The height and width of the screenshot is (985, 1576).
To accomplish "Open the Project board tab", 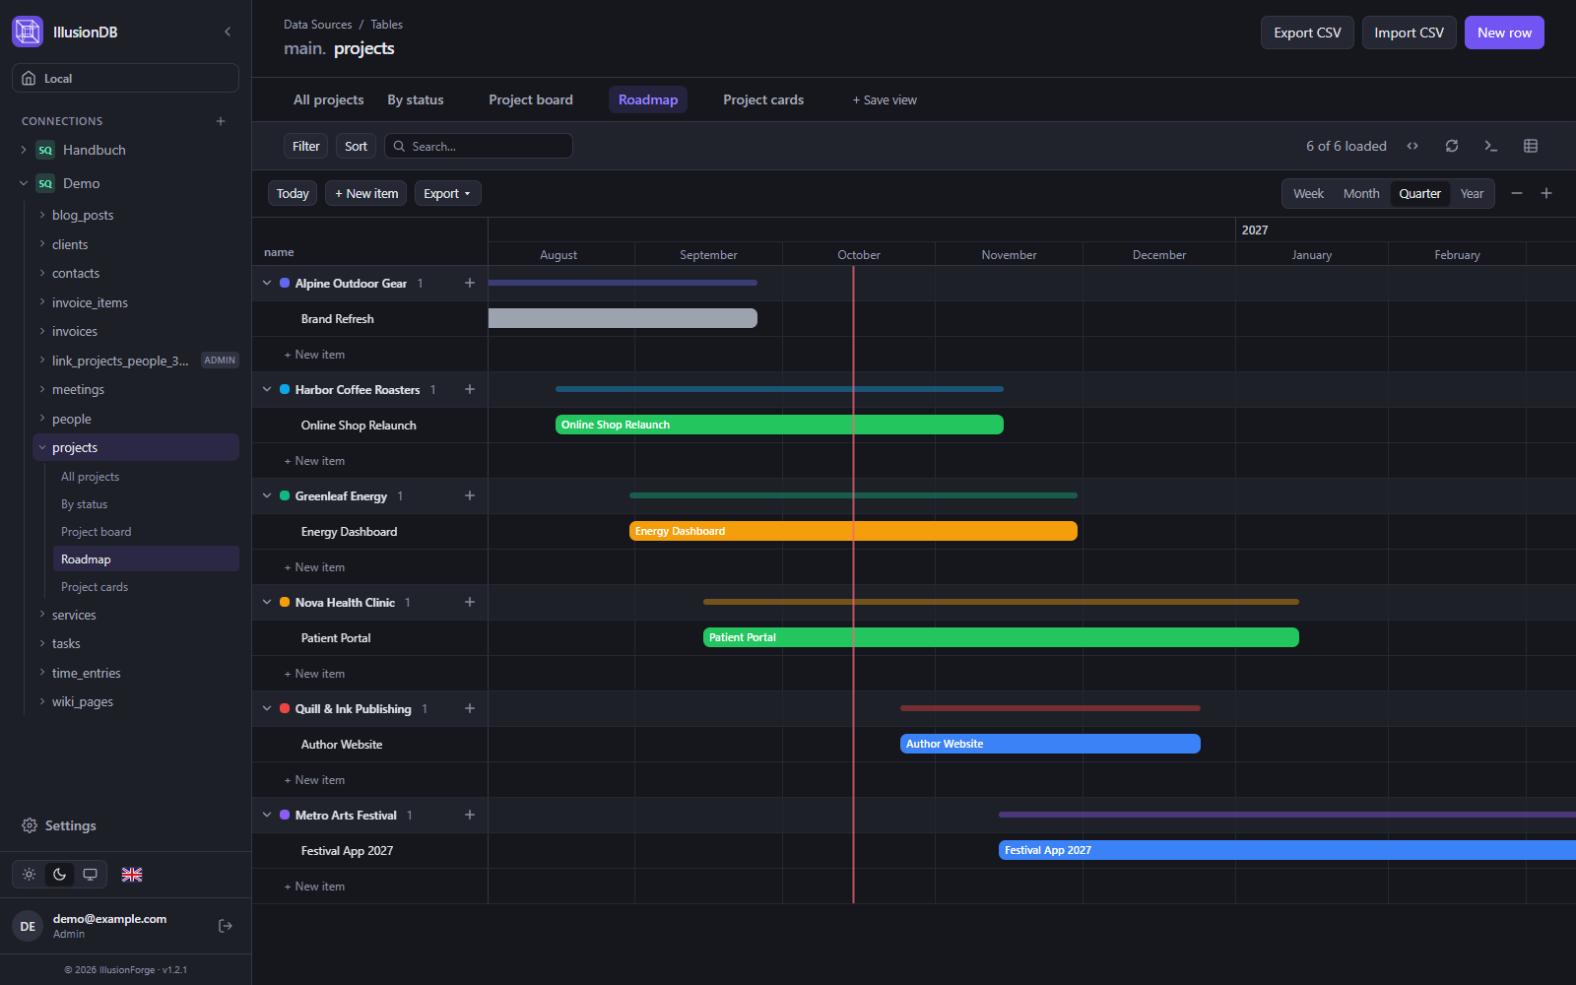I will 531,99.
